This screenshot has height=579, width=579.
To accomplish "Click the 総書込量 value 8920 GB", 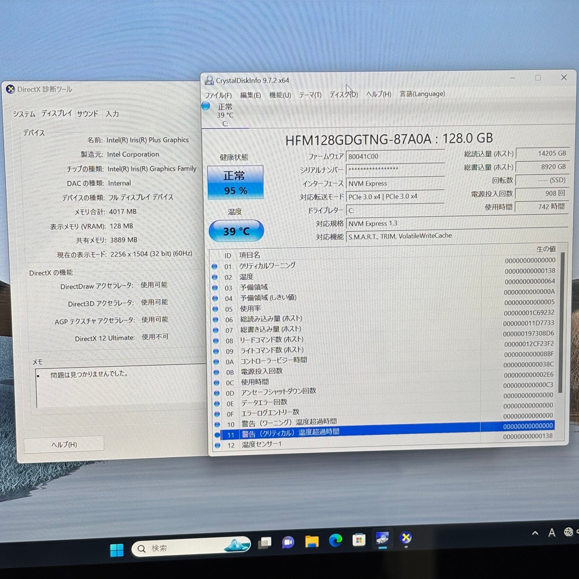I will tap(542, 167).
